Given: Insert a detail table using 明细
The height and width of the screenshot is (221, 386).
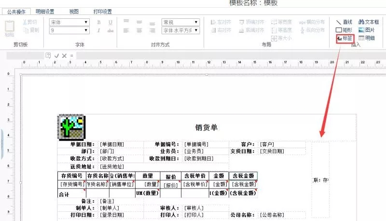Looking at the screenshot, I should coord(367,38).
